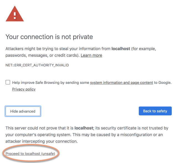The height and width of the screenshot is (163, 179).
Task: Click the "Your connection is not private" heading
Action: click(49, 37)
